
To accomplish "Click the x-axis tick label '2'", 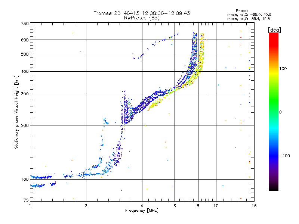I will pyautogui.click(x=86, y=206).
